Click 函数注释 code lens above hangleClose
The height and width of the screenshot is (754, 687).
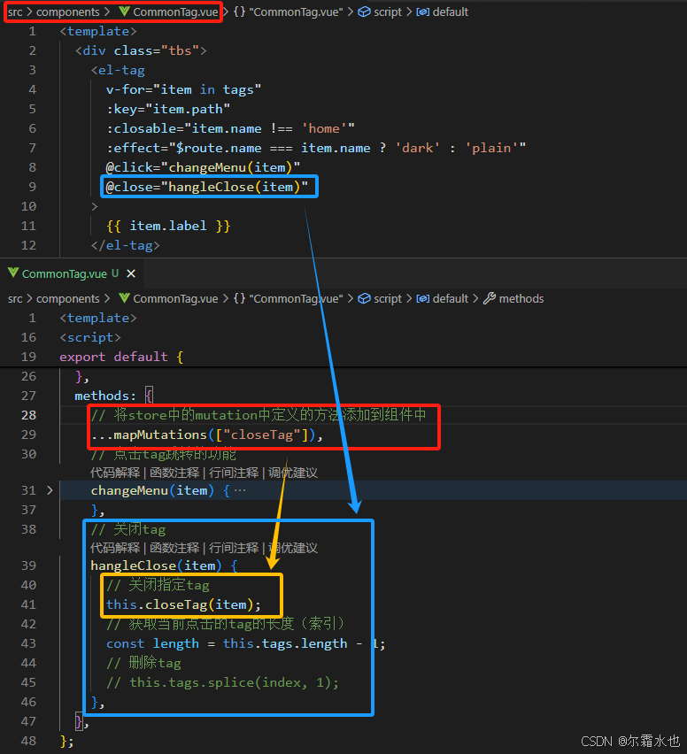174,548
